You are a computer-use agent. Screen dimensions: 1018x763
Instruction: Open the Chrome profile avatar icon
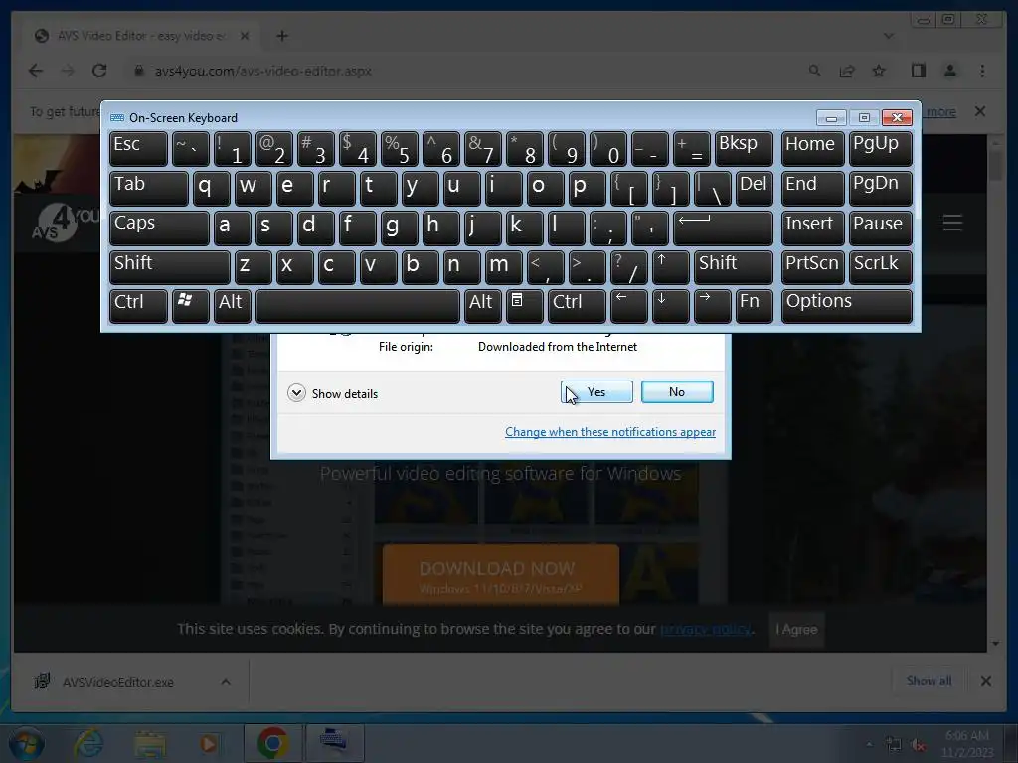pos(949,71)
